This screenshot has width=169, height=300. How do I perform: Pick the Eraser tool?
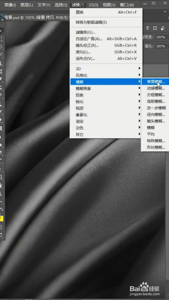tap(1, 120)
